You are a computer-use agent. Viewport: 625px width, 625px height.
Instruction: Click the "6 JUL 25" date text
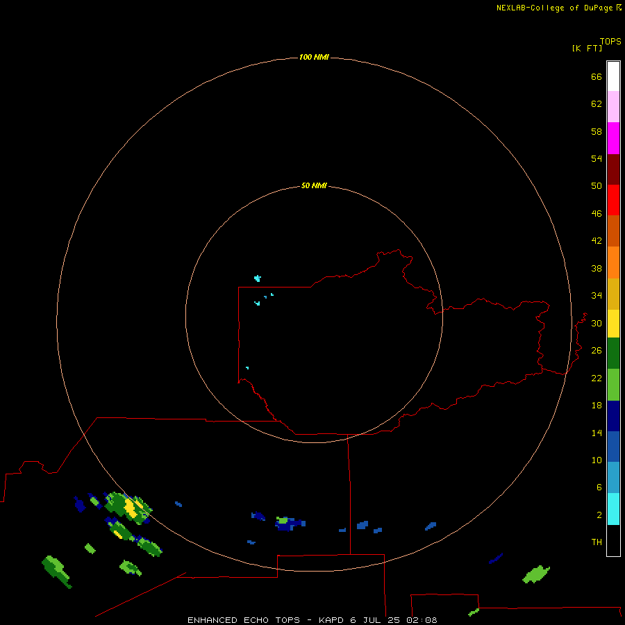click(x=375, y=620)
